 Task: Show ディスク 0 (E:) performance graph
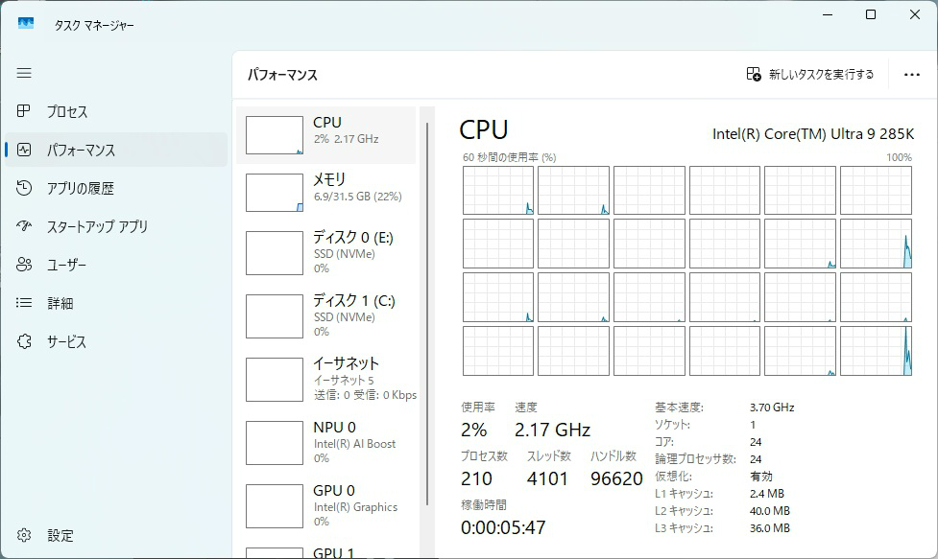pyautogui.click(x=326, y=253)
